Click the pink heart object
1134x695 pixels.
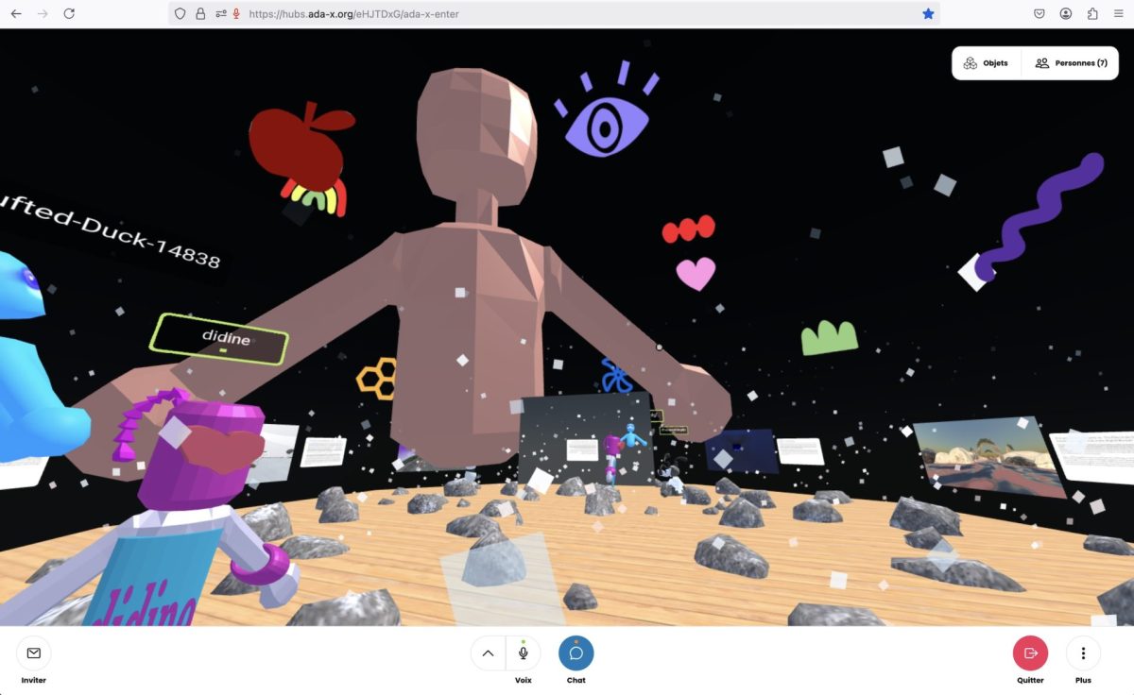(696, 274)
